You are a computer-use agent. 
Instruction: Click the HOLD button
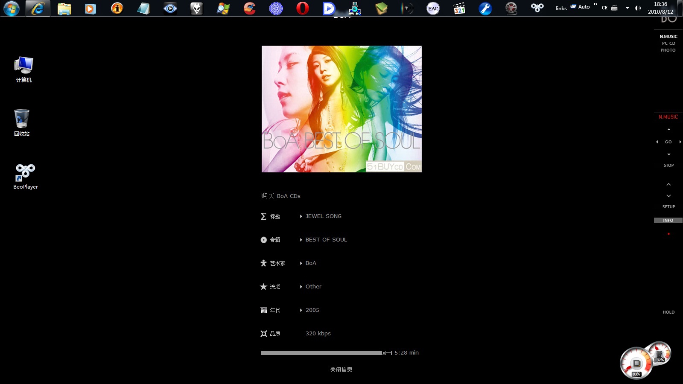669,312
